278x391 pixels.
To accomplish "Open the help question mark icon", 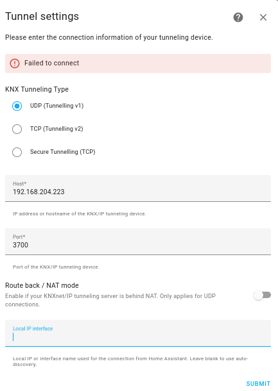I will [x=238, y=17].
